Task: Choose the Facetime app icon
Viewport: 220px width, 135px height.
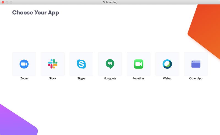Action: pos(139,64)
